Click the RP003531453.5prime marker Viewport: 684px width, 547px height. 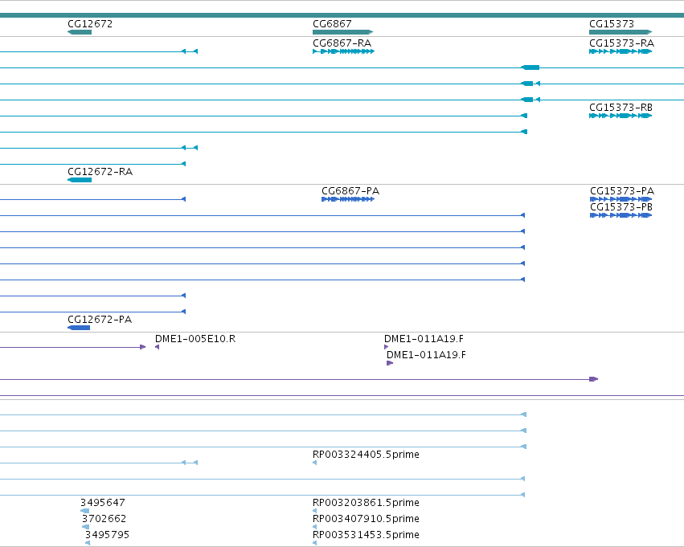(x=314, y=543)
